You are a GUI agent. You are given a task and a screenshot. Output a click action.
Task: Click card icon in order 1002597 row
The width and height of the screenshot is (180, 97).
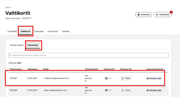pos(106,78)
